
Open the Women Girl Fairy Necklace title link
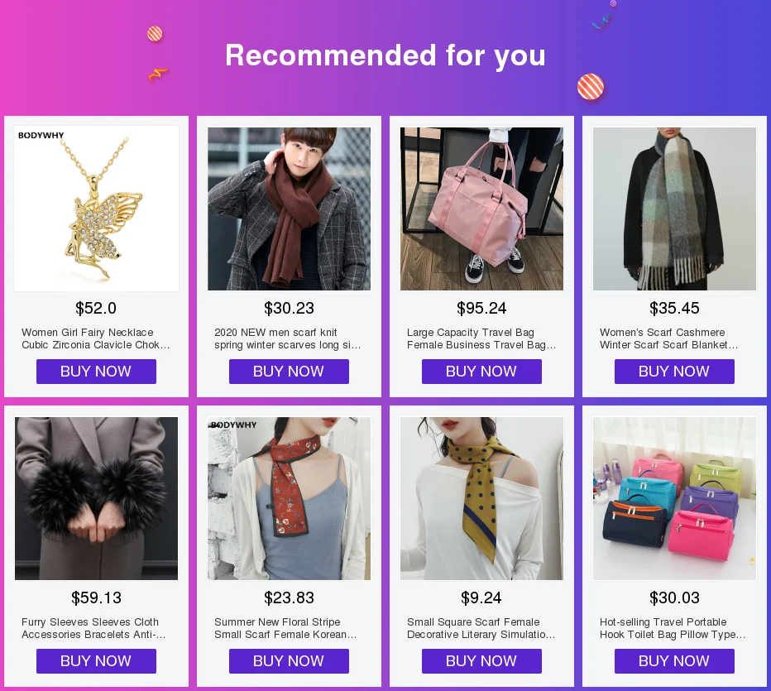tap(96, 338)
